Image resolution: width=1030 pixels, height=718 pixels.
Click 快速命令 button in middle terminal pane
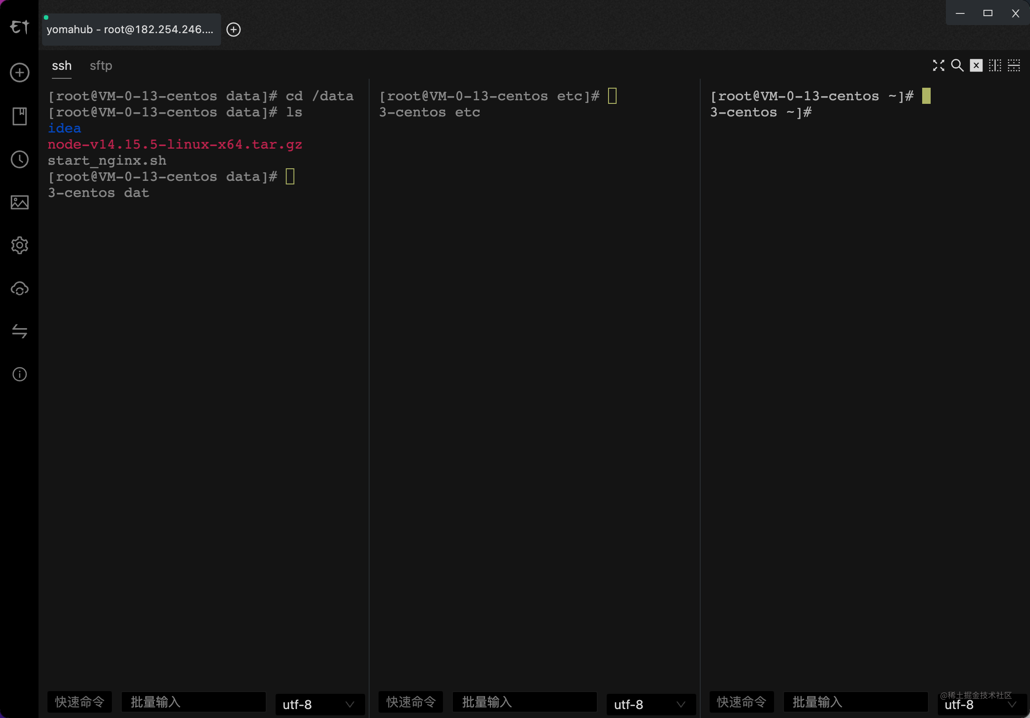[411, 702]
